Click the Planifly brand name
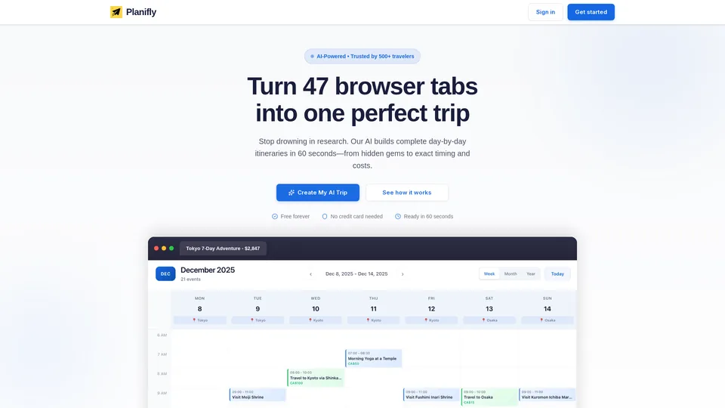 point(141,12)
